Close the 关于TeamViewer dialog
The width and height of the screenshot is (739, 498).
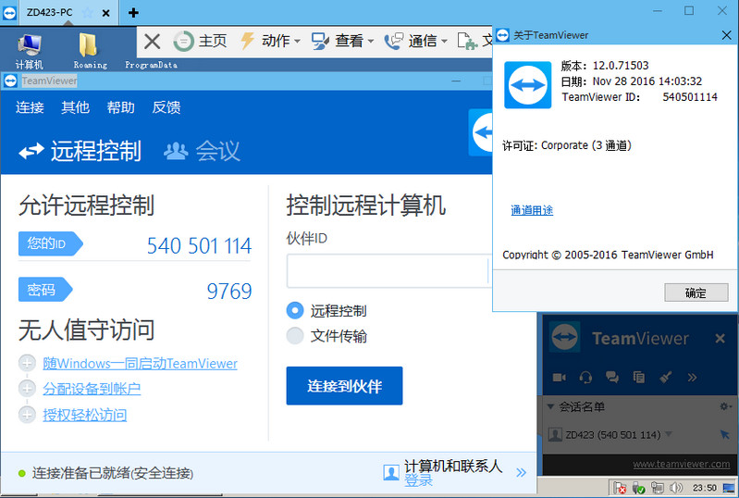[726, 35]
